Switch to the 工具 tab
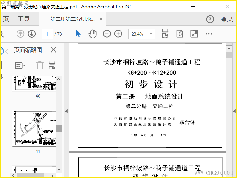Viewport: 237px width, 178px height. [x=24, y=19]
